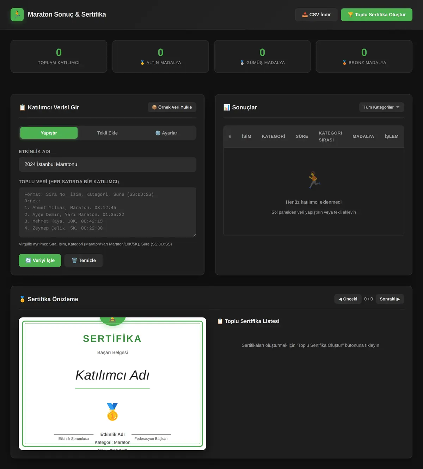Image resolution: width=423 pixels, height=469 pixels.
Task: Click the gold medal icon beside Altın Madalya
Action: click(142, 63)
